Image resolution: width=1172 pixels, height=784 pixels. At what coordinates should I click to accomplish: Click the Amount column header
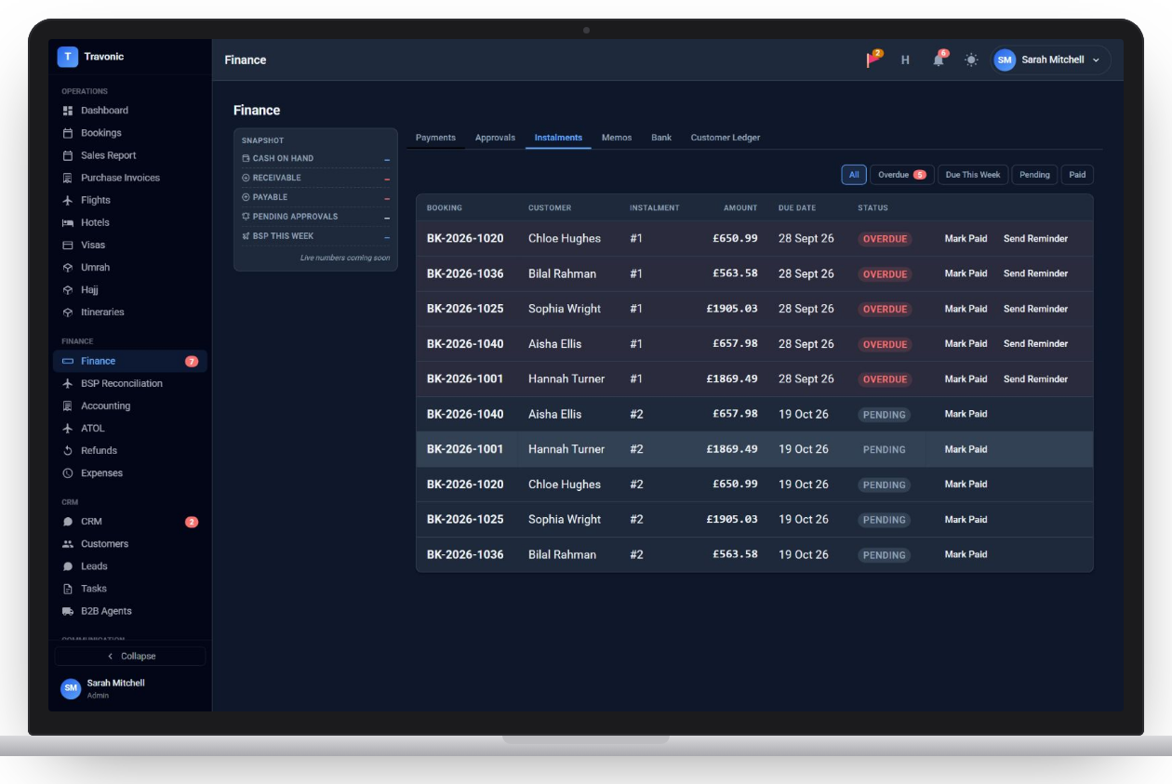(740, 208)
